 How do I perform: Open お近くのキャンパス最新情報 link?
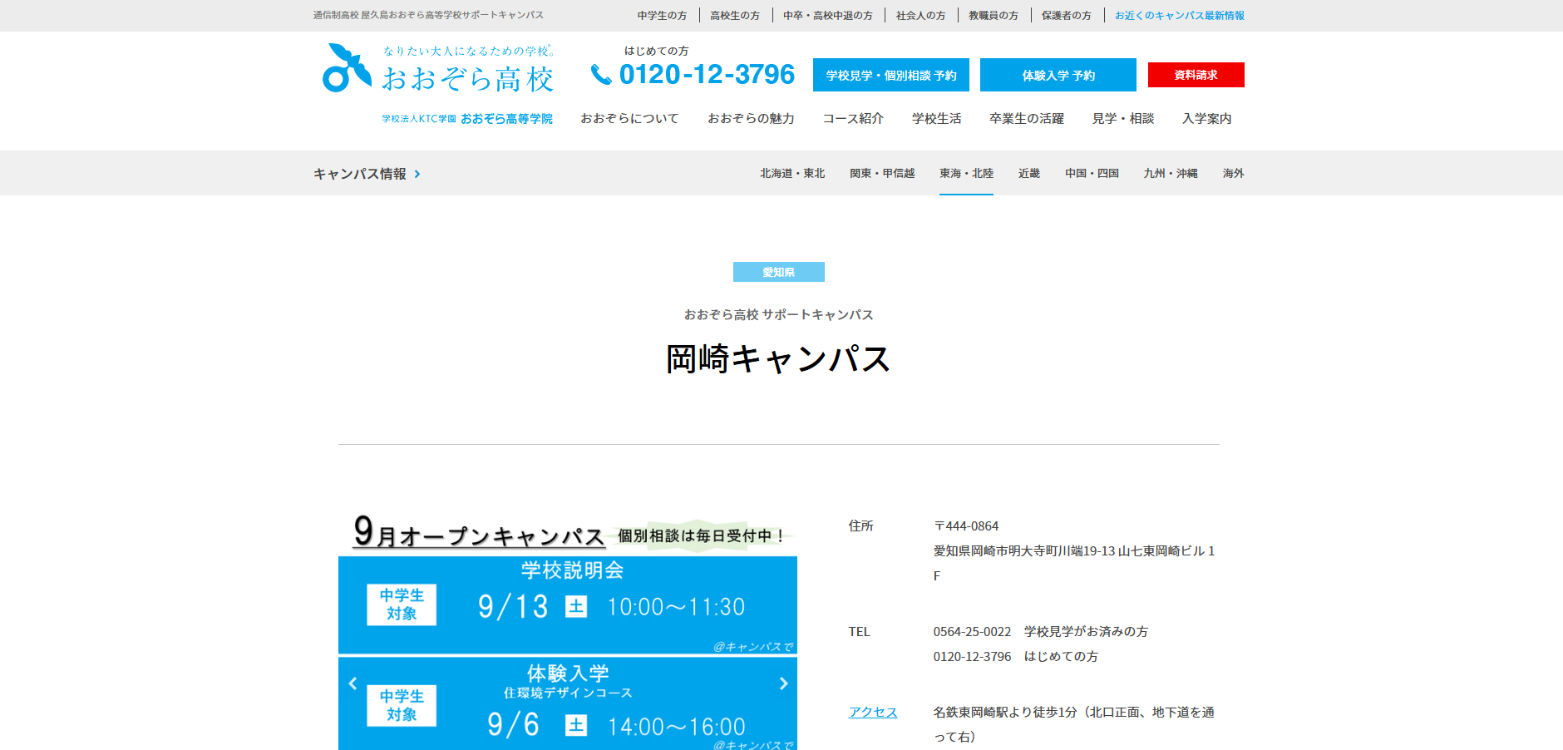(x=1180, y=15)
